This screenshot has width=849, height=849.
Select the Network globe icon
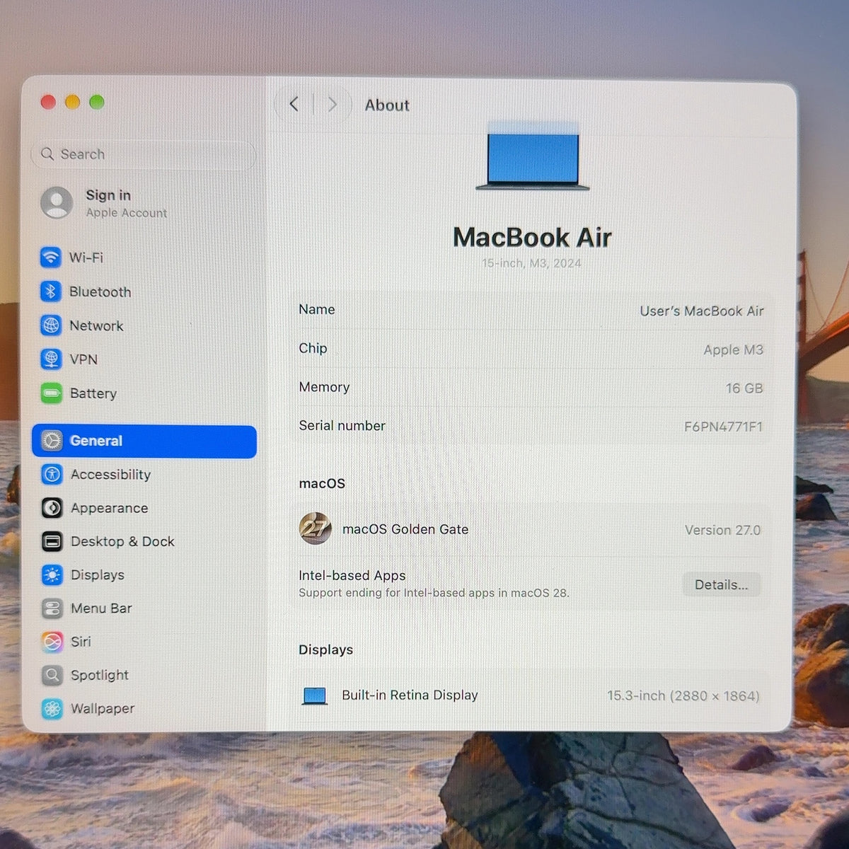tap(51, 325)
